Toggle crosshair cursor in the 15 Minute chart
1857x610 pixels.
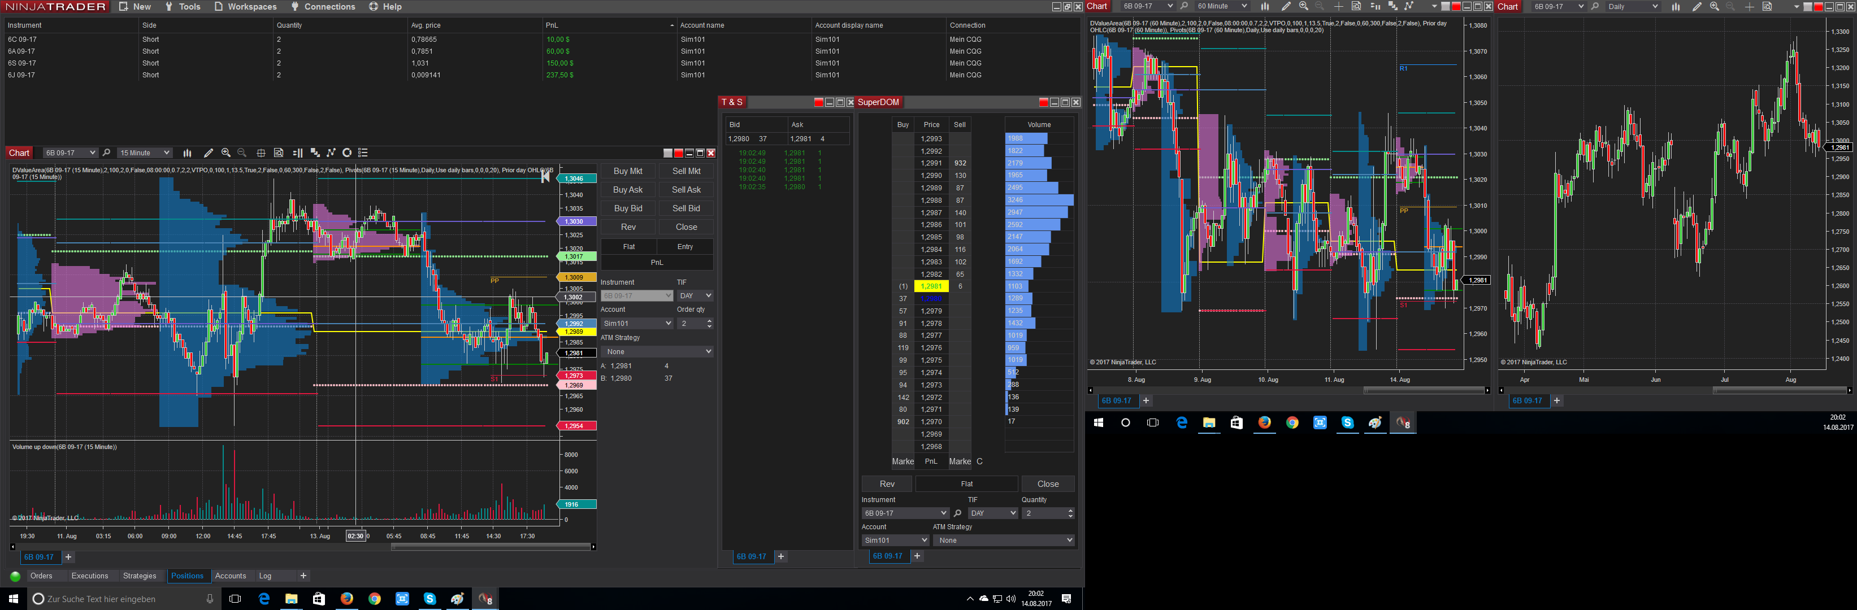(x=261, y=152)
